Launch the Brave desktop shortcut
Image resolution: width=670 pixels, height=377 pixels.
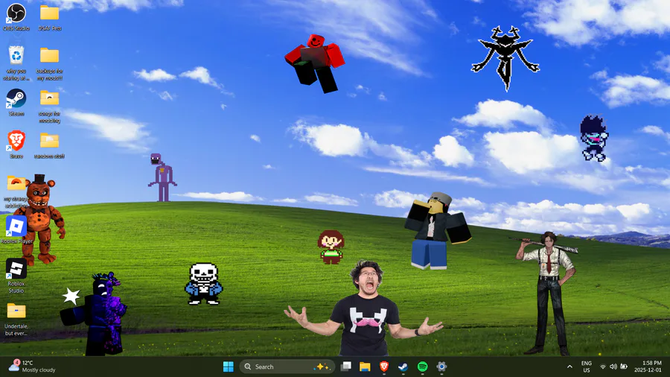coord(16,145)
